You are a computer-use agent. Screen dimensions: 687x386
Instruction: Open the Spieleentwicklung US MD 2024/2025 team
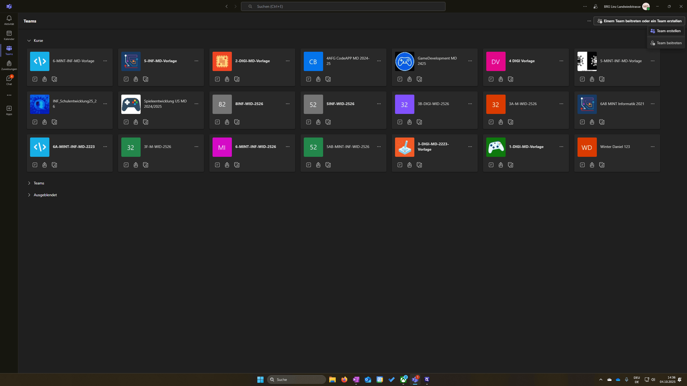tap(161, 110)
